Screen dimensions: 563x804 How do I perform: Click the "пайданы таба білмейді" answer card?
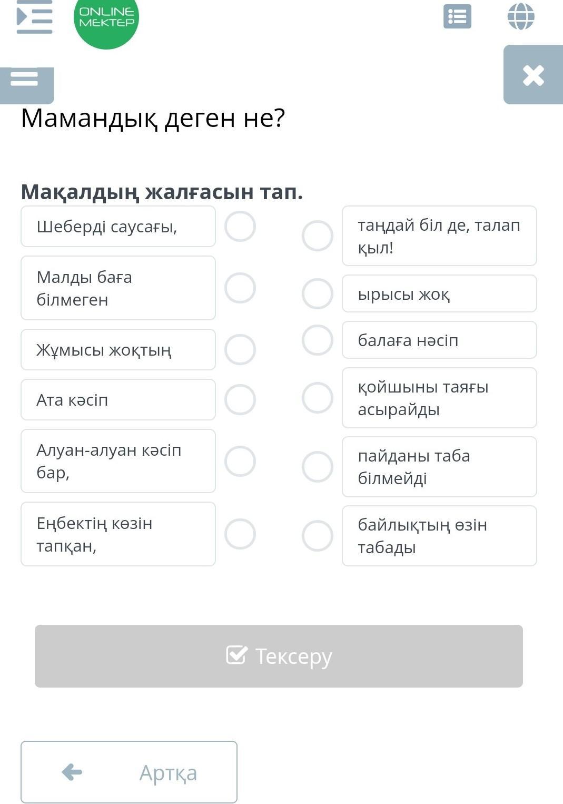[x=439, y=467]
